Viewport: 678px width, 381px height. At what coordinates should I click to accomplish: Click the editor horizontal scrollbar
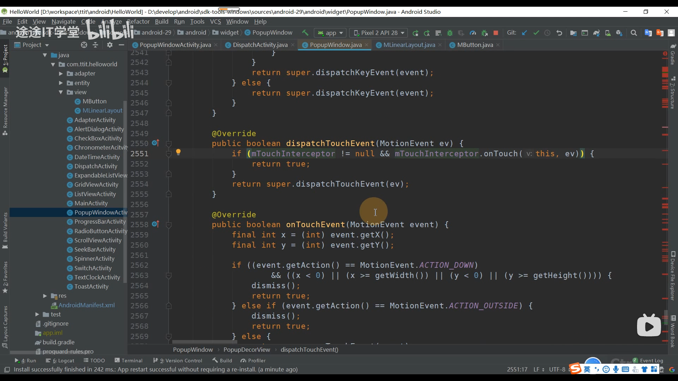[x=205, y=342]
